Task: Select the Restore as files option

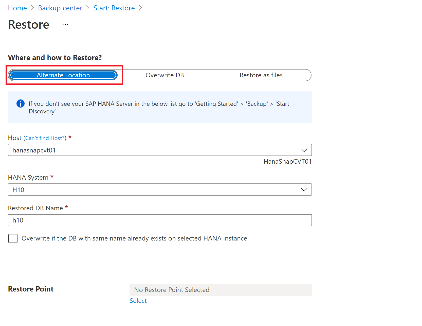Action: tap(261, 75)
